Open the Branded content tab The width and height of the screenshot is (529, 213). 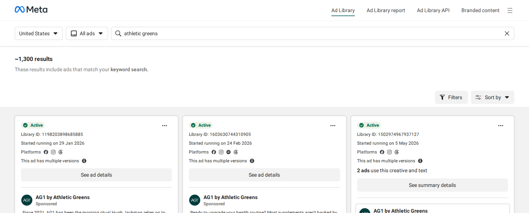(481, 10)
